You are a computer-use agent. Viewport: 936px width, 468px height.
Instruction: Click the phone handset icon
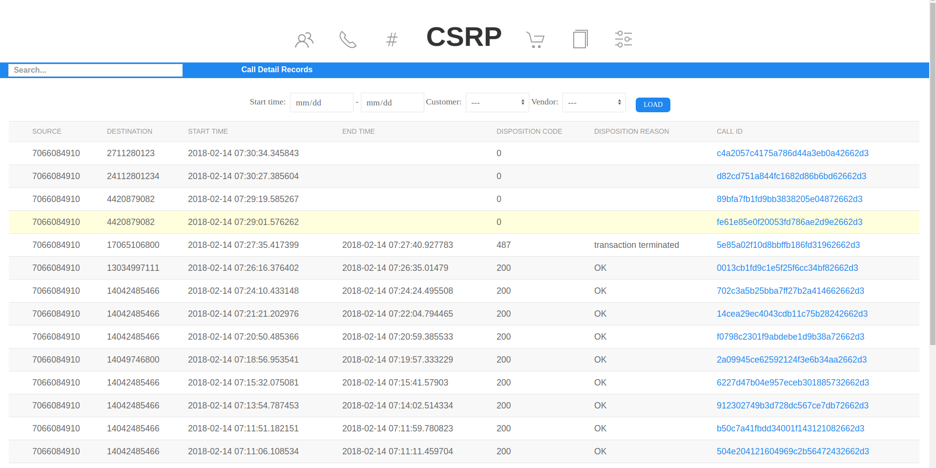point(348,40)
